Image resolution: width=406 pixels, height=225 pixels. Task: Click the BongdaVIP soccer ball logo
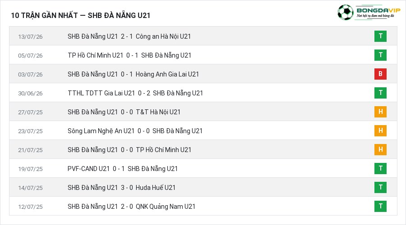click(x=346, y=12)
